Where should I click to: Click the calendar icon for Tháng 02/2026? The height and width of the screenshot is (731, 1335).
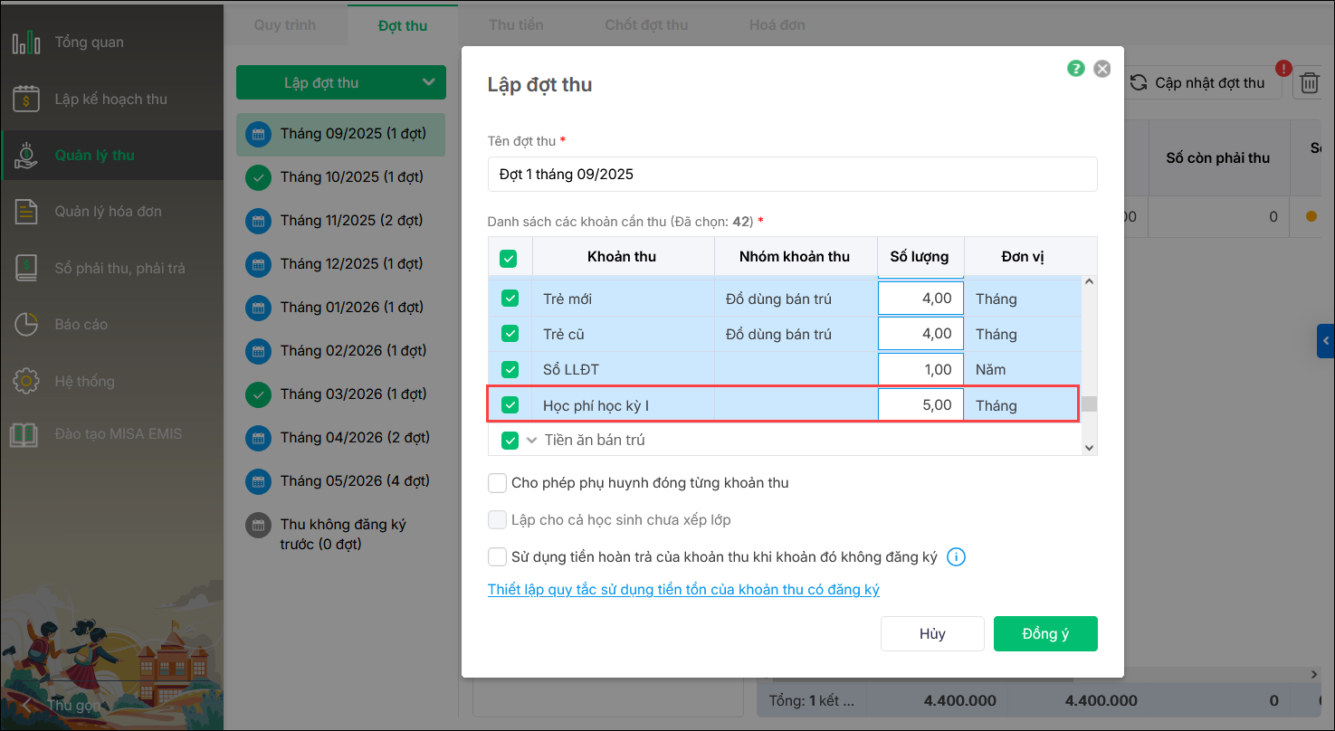tap(258, 352)
